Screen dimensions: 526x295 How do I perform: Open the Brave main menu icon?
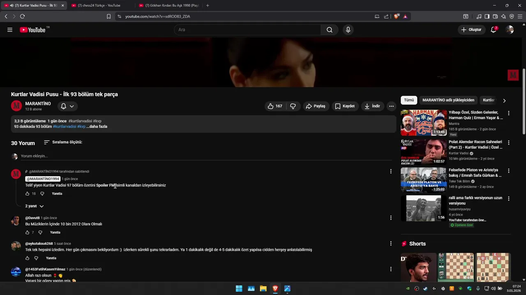(520, 16)
